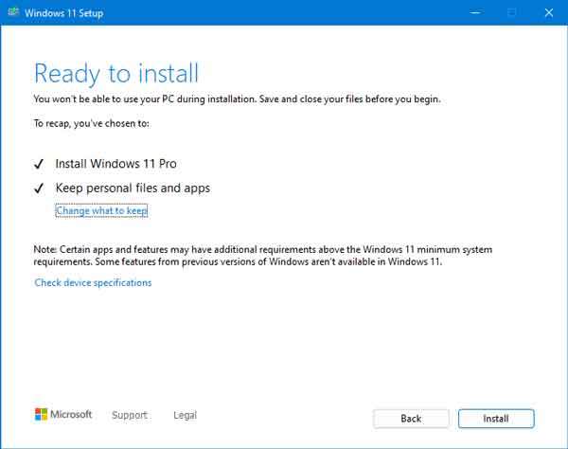This screenshot has width=568, height=449.
Task: Close the Windows 11 Setup window
Action: click(x=549, y=12)
